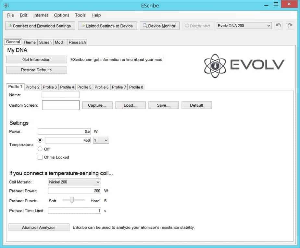Open the Tools menu
Image resolution: width=300 pixels, height=248 pixels.
tap(80, 15)
